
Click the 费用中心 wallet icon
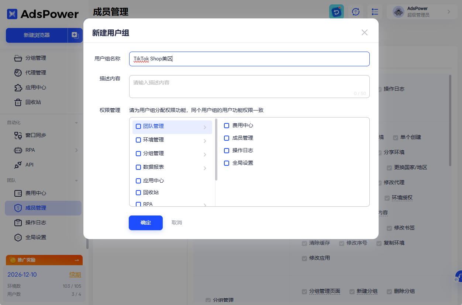pyautogui.click(x=18, y=193)
